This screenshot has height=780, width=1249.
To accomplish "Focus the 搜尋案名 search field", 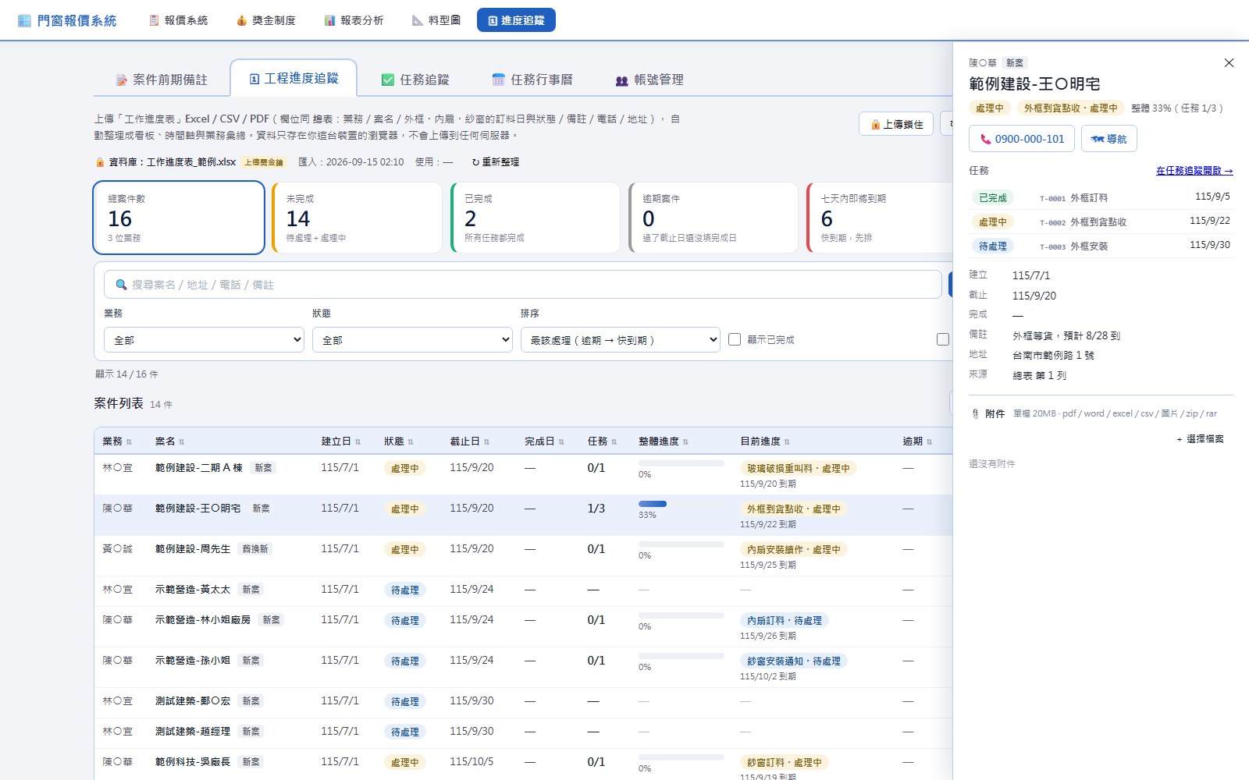I will (523, 285).
